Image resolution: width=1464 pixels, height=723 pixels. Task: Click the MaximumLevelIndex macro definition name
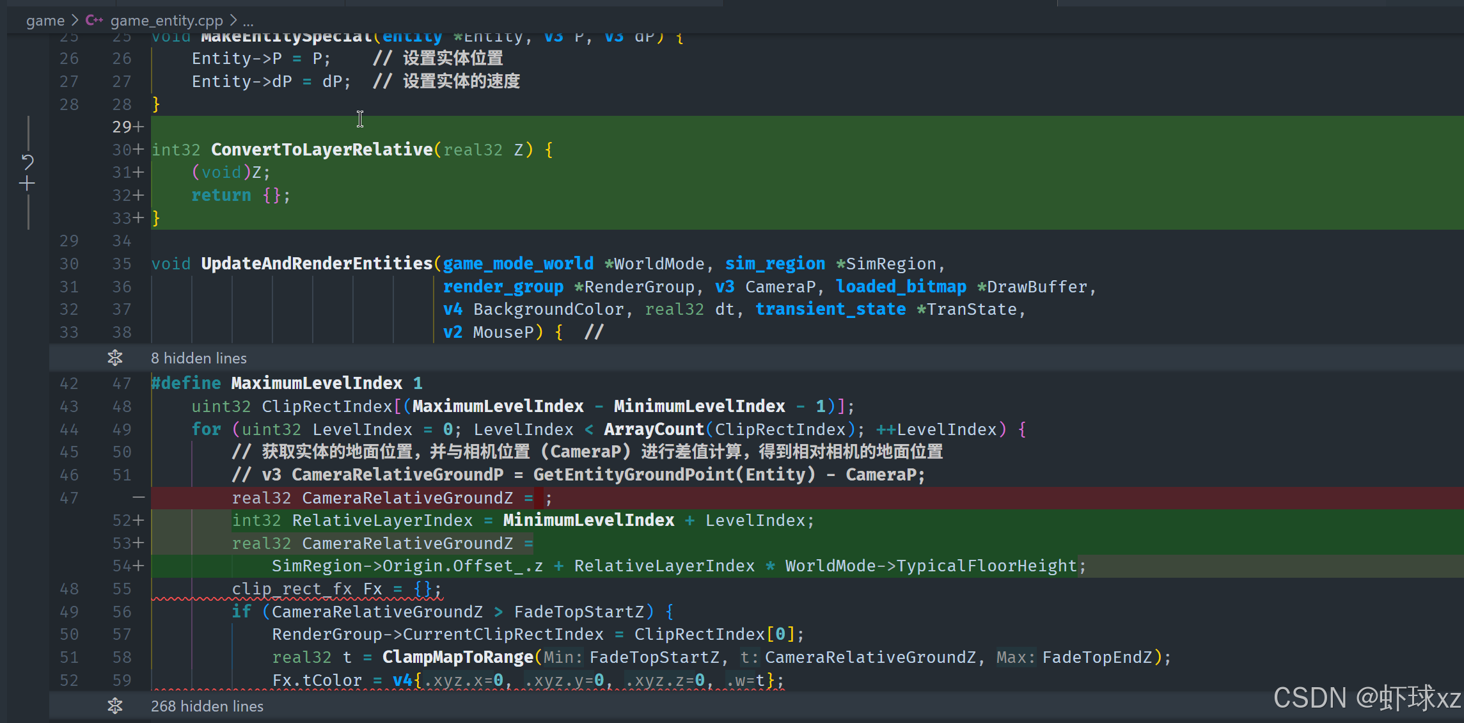coord(317,383)
